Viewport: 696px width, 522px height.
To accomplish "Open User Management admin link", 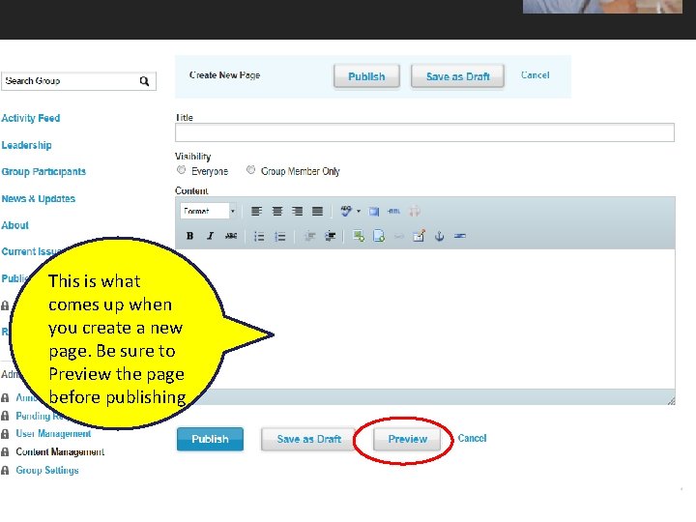I will point(53,433).
